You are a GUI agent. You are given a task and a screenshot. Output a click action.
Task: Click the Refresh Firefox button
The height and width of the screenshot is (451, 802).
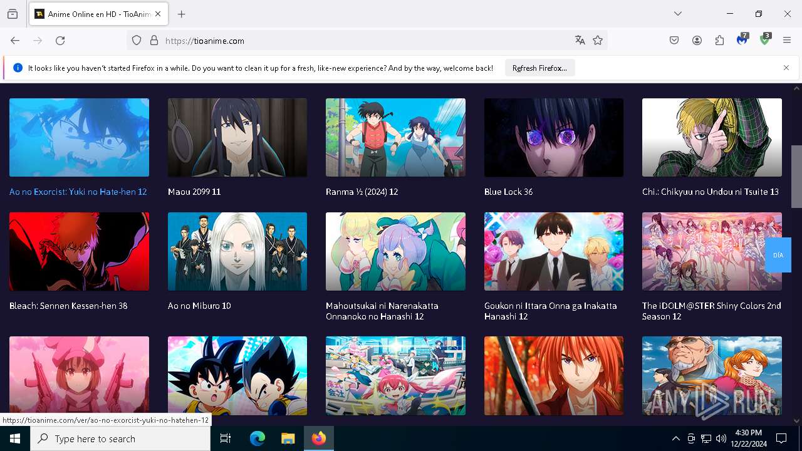tap(539, 68)
